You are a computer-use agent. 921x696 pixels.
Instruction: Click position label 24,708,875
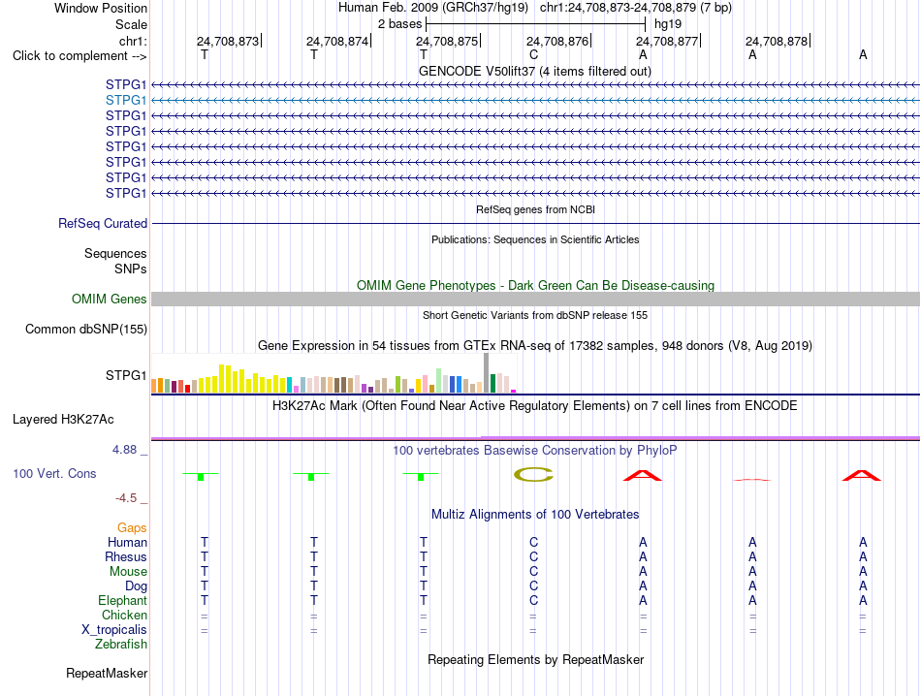(447, 41)
